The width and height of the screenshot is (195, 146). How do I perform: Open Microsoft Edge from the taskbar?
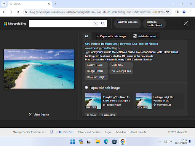pyautogui.click(x=106, y=141)
